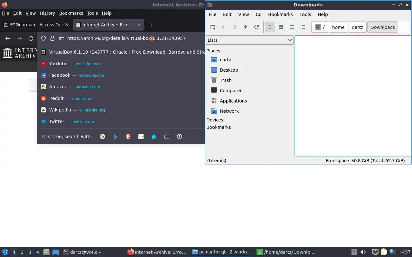The width and height of the screenshot is (412, 257).
Task: Search this time with DuckDuckGo
Action: (x=128, y=137)
